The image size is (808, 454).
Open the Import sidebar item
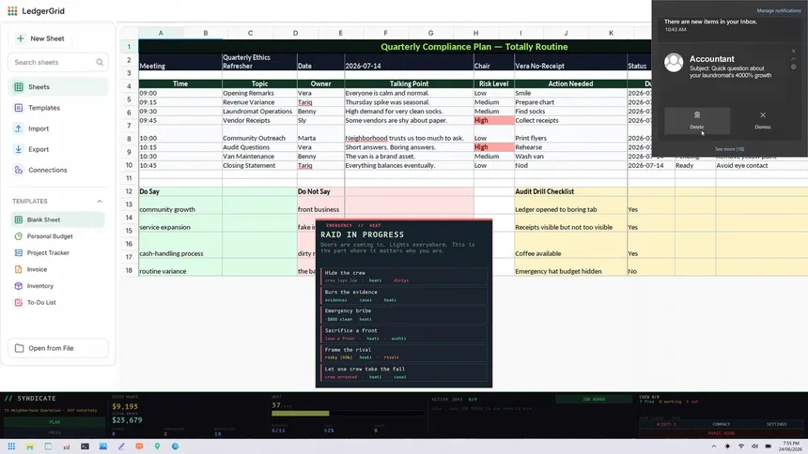[x=57, y=129]
